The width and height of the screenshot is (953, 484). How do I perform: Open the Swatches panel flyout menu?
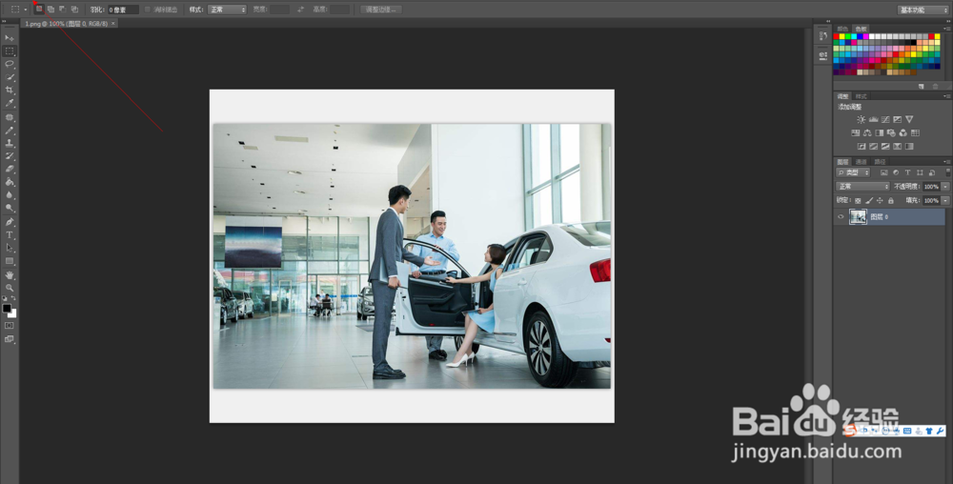point(947,29)
